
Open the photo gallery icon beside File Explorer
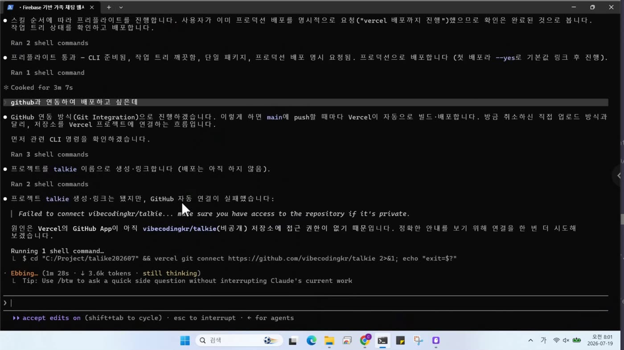347,341
